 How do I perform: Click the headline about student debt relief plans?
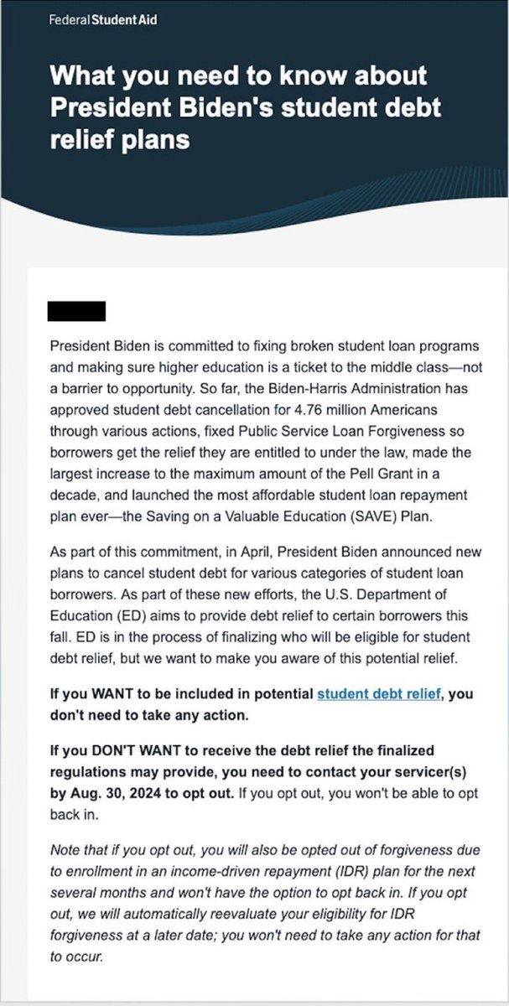[239, 107]
